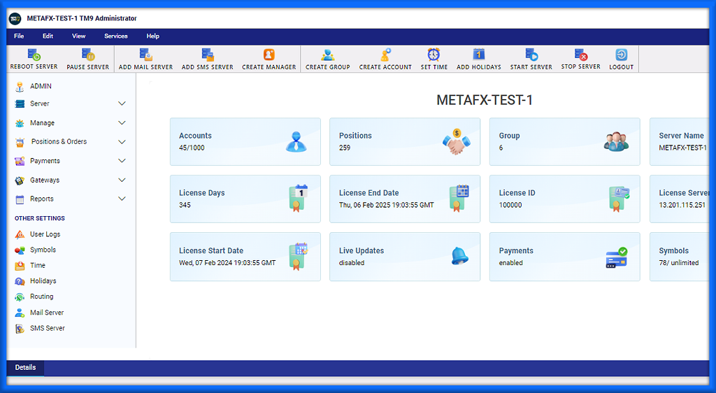This screenshot has width=716, height=393.
Task: Click the Accounts summary card
Action: coord(245,142)
